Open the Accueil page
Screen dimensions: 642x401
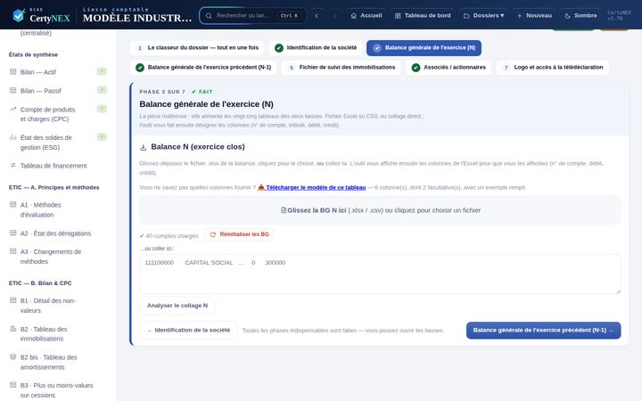click(366, 15)
